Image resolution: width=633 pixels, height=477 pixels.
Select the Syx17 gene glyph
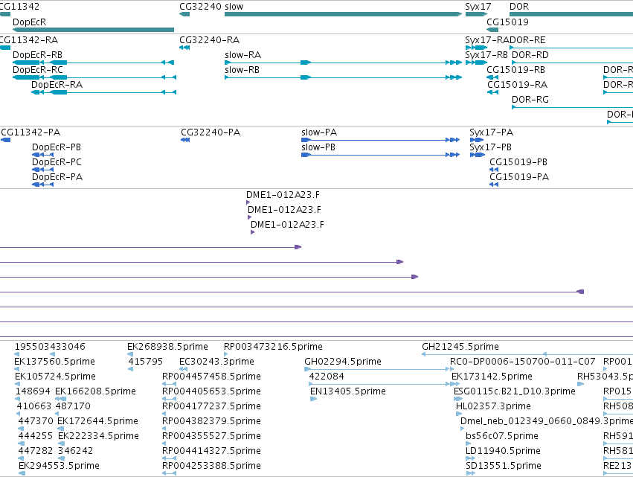pyautogui.click(x=476, y=14)
